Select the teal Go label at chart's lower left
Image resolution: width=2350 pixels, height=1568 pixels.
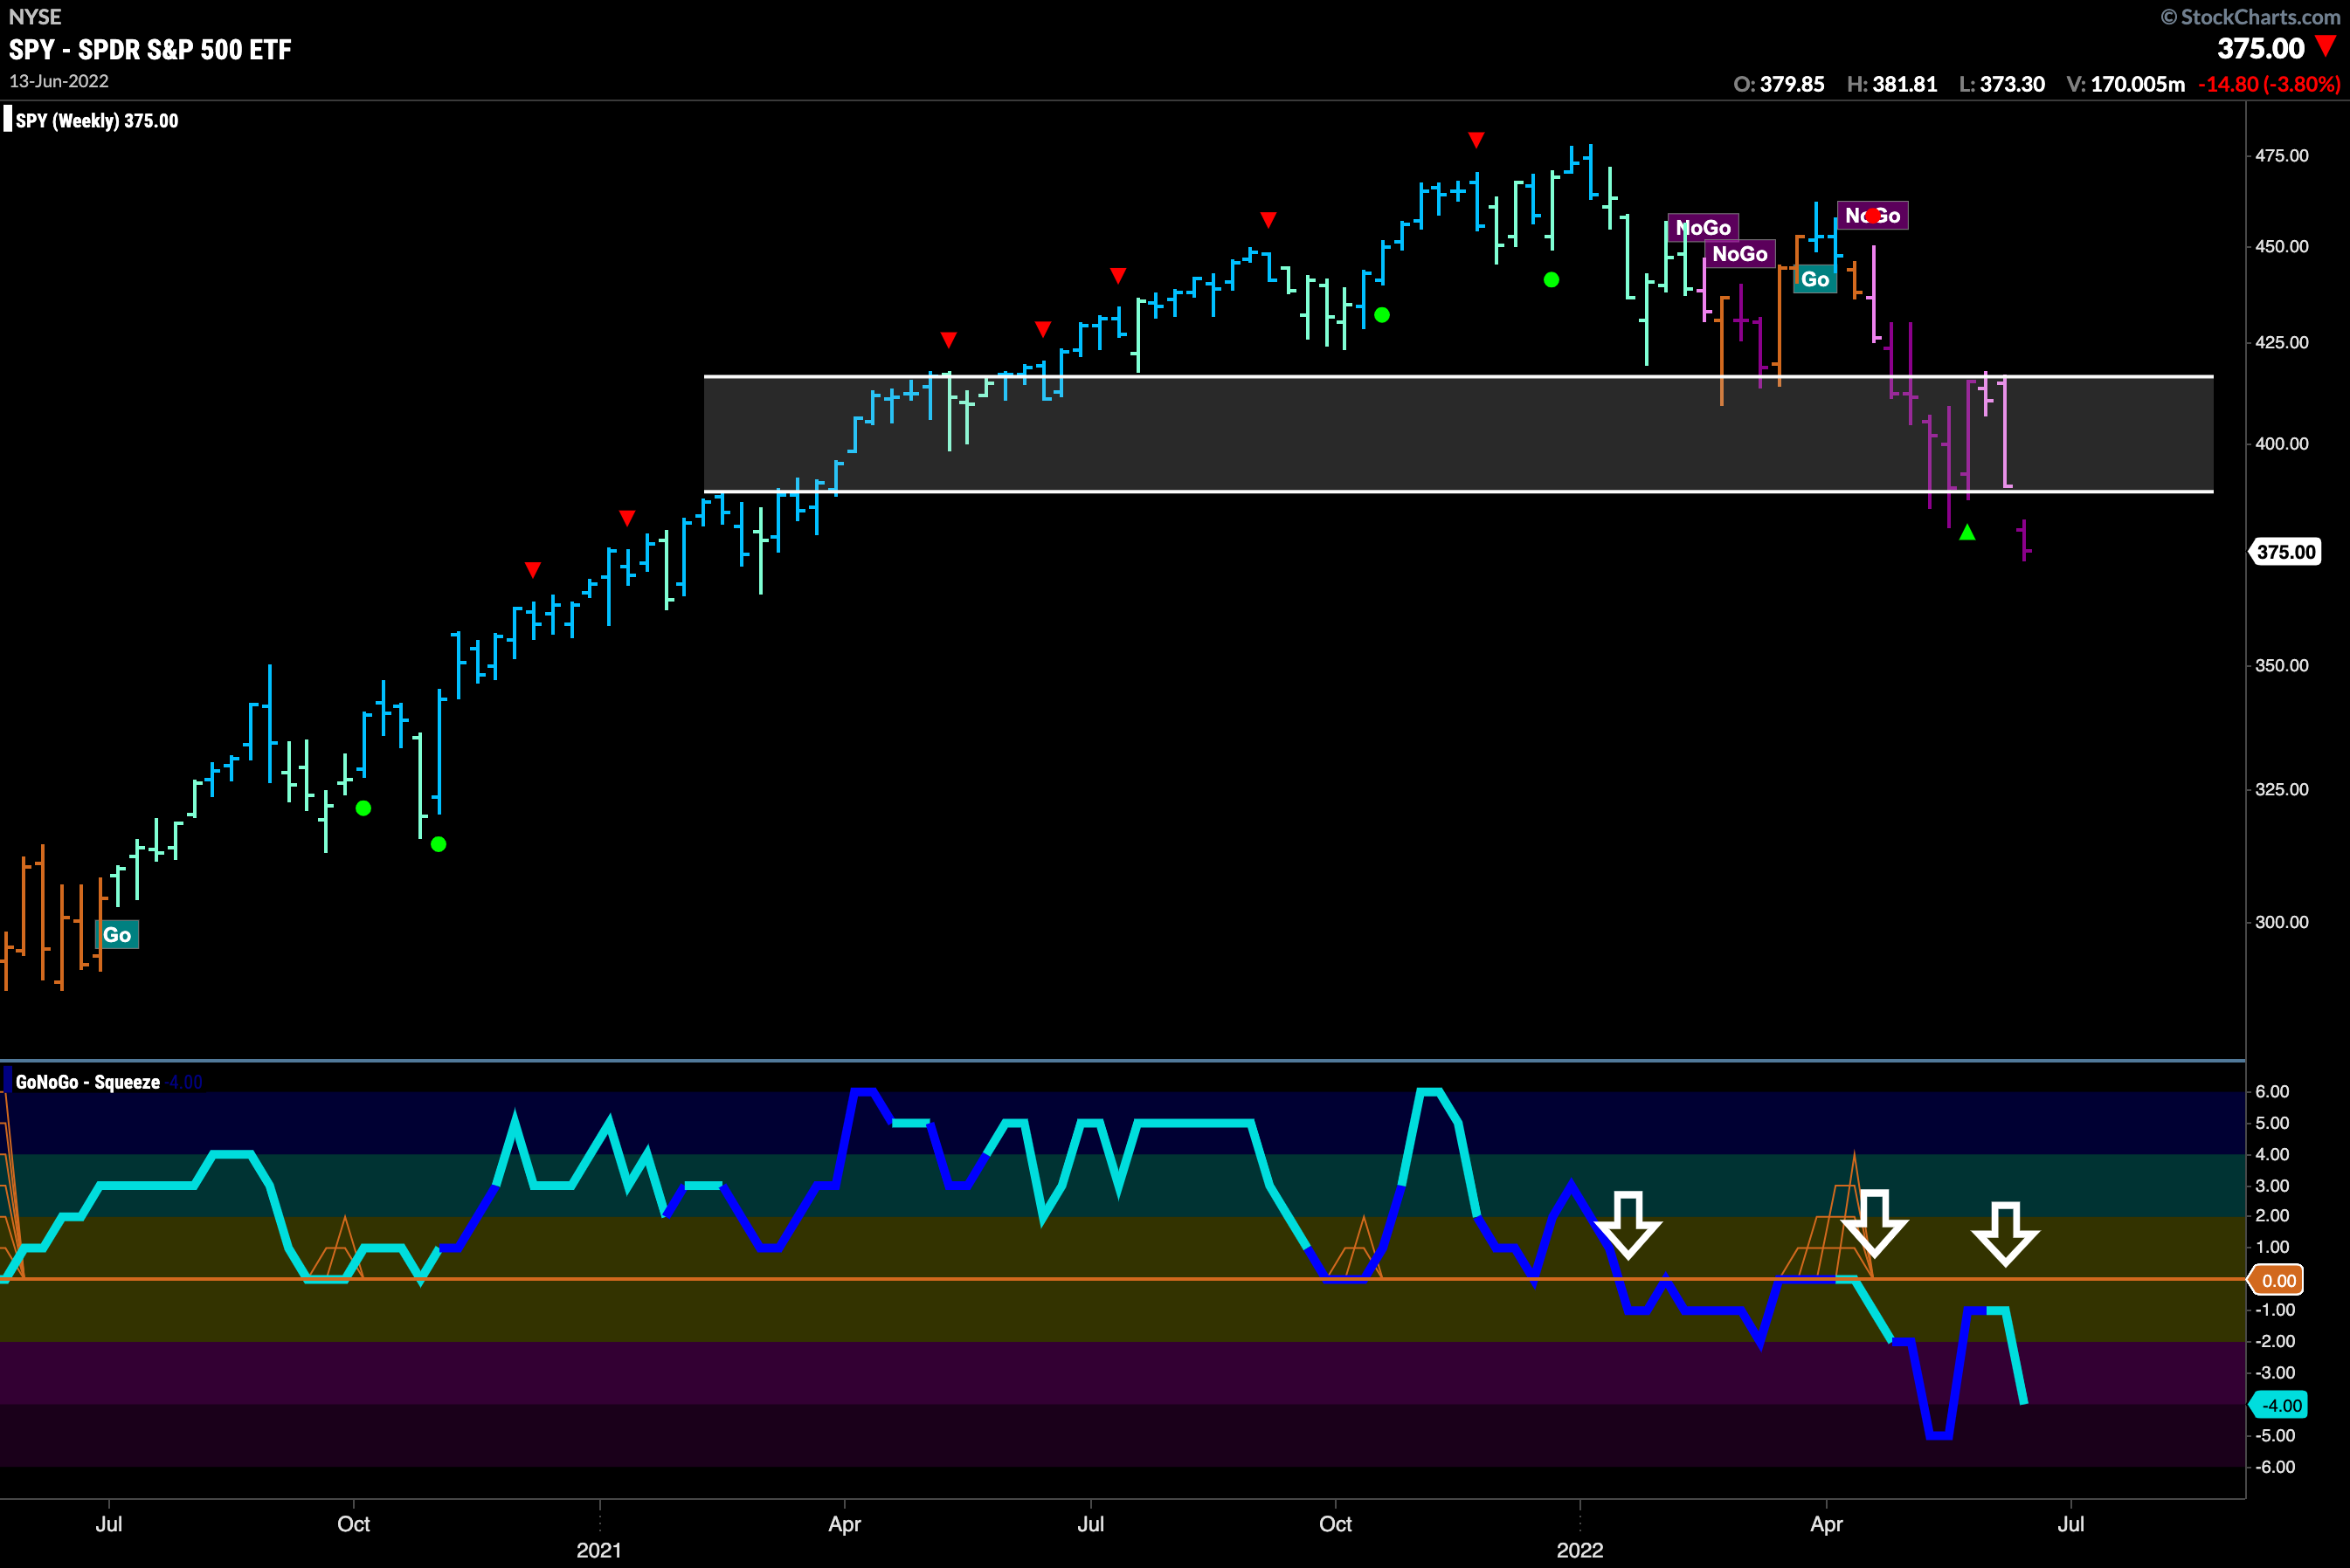pyautogui.click(x=117, y=935)
